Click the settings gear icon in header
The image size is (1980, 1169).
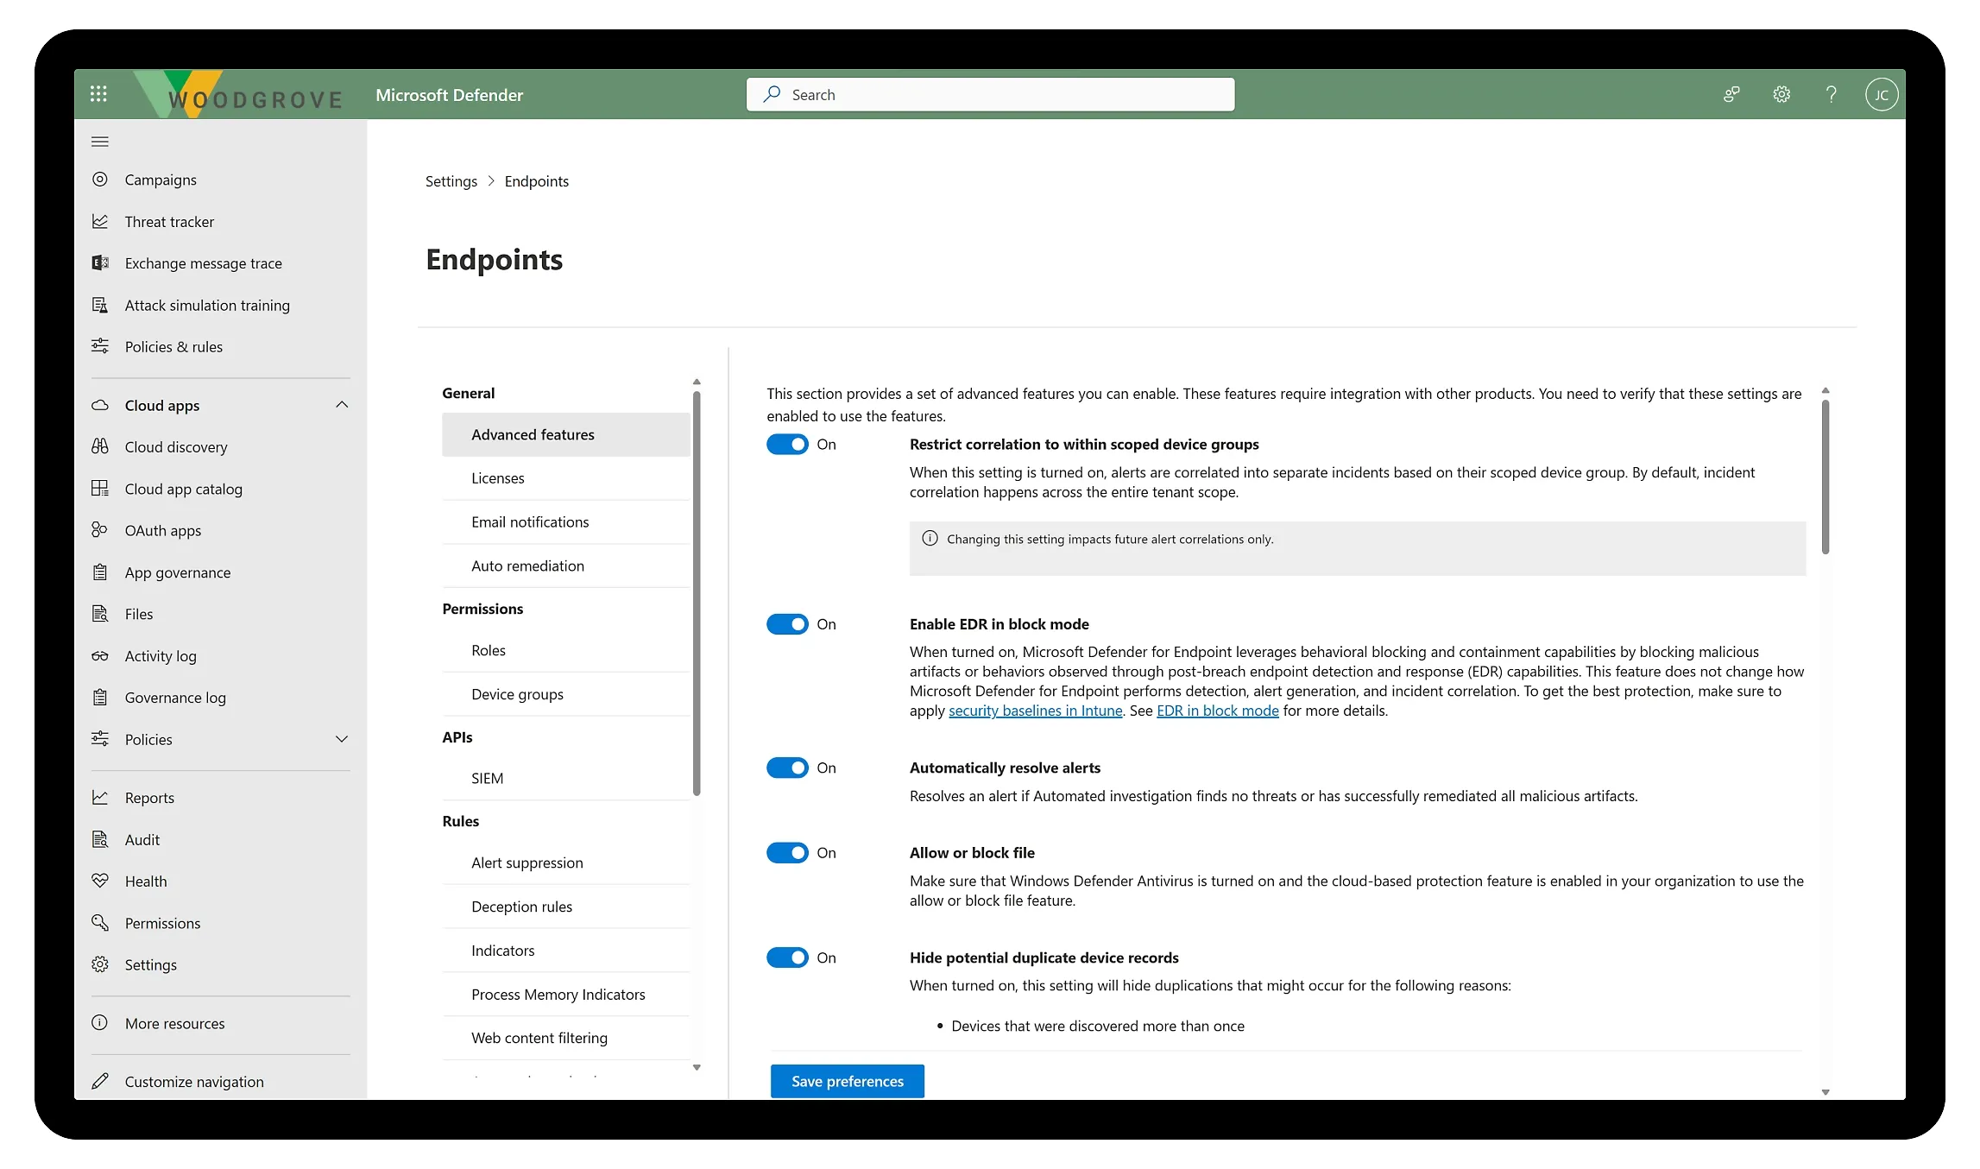point(1781,94)
